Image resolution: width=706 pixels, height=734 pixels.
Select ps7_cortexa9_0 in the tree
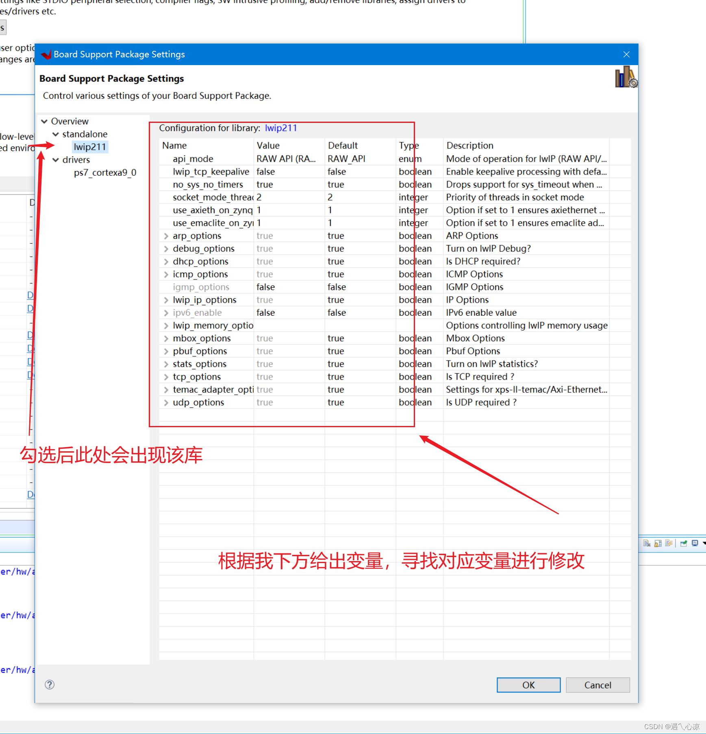(x=105, y=173)
